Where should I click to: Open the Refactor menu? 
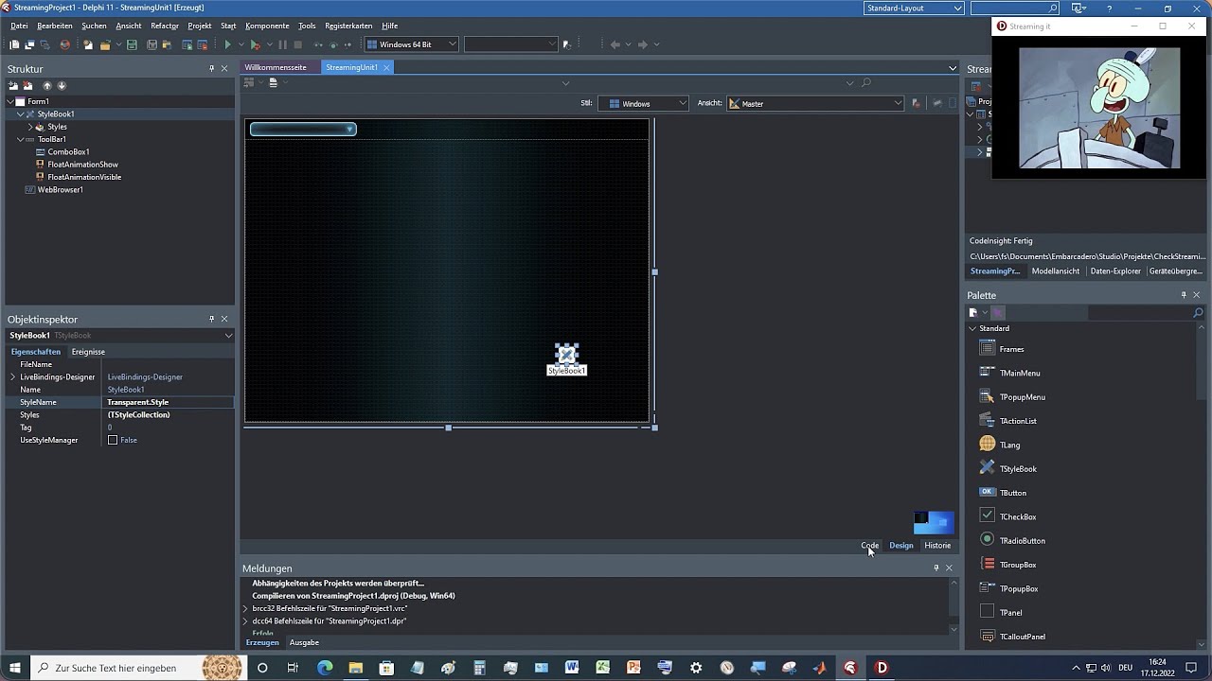(x=165, y=26)
